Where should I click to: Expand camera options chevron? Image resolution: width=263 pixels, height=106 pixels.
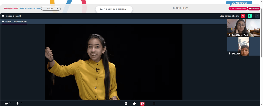click(10, 103)
